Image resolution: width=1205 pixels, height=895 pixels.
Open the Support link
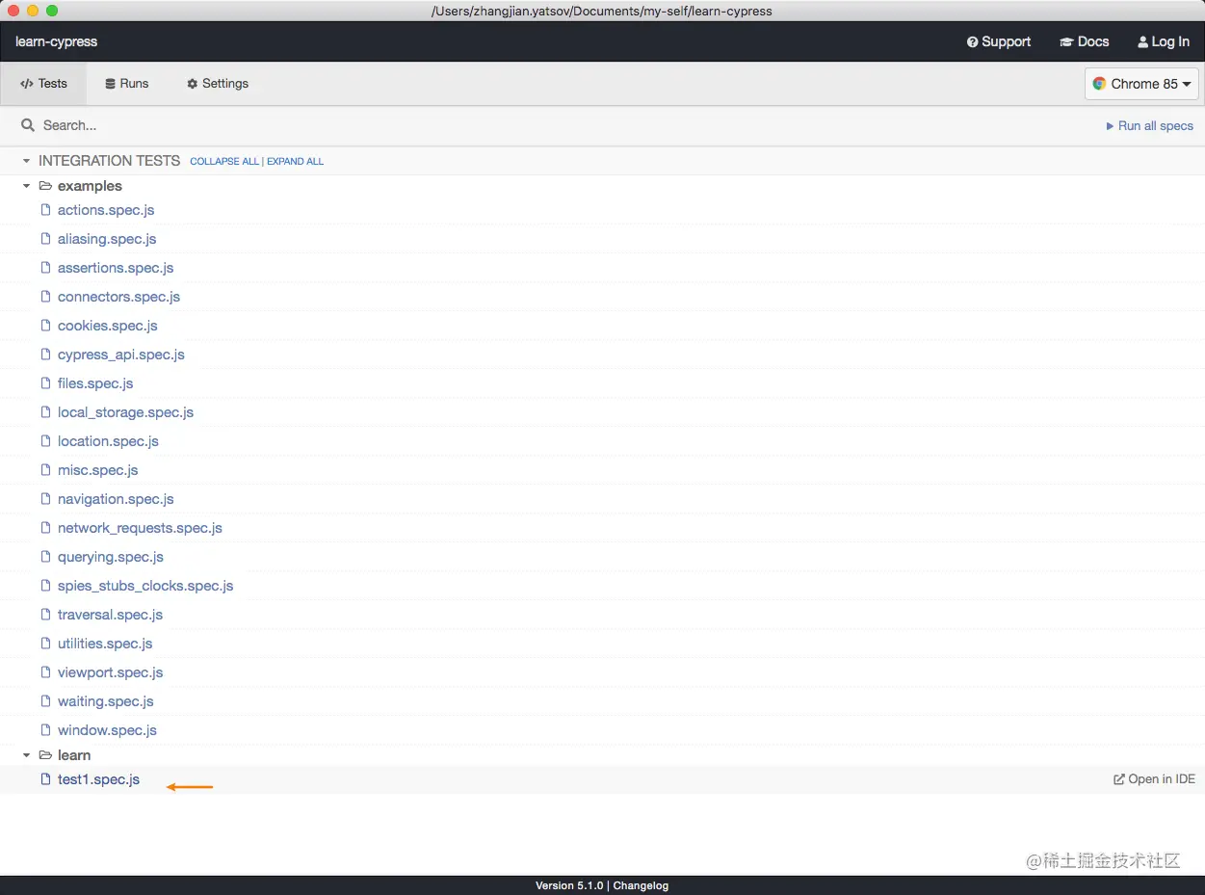(998, 41)
